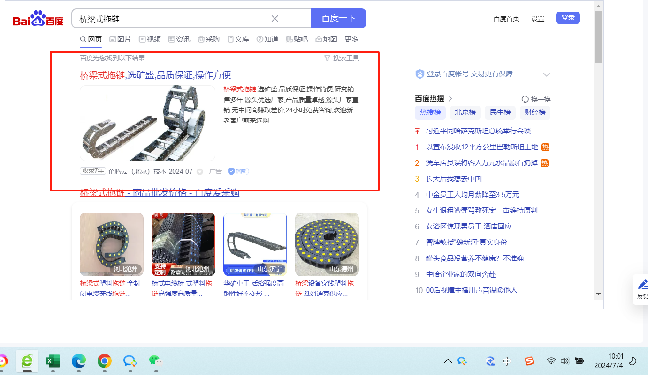Open the 山东济宁 华矿重工 product image
The image size is (648, 375).
pos(255,244)
